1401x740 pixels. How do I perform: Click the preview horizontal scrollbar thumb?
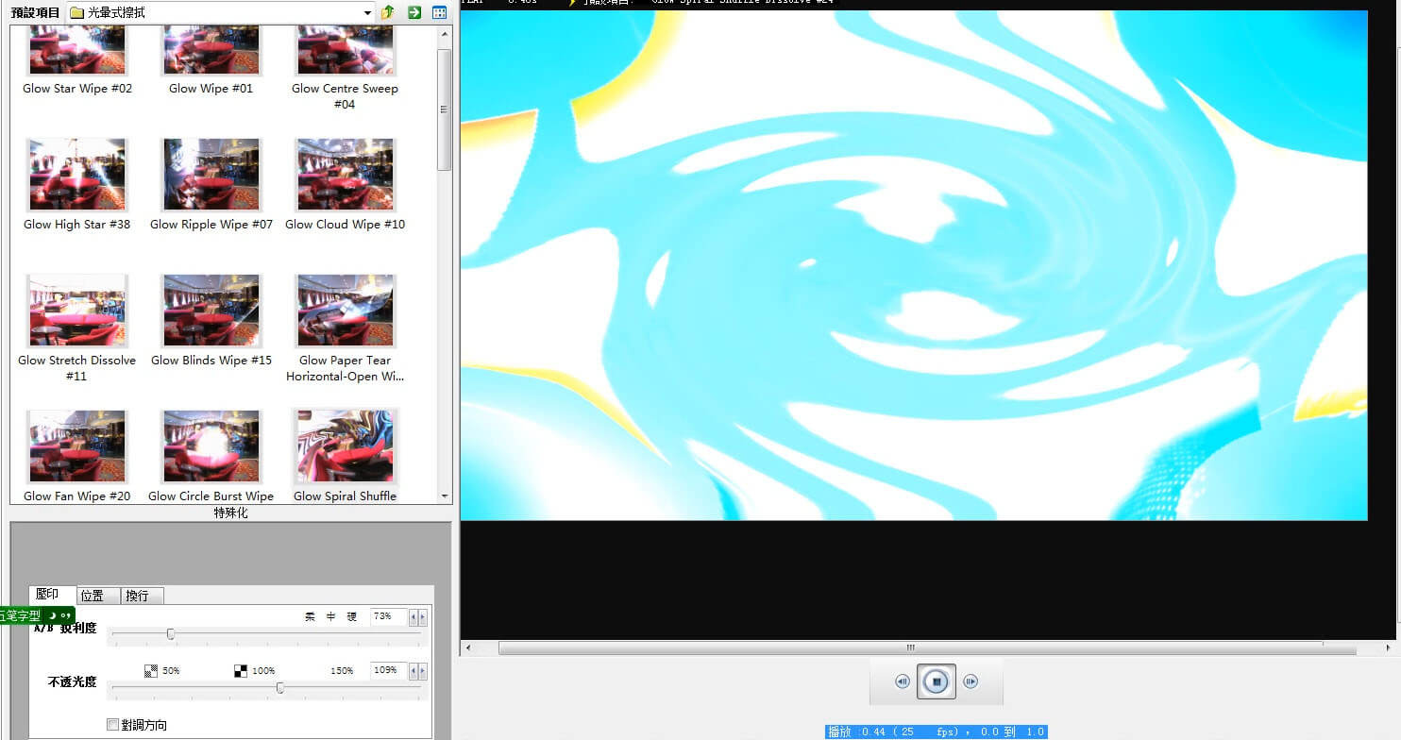click(x=910, y=648)
